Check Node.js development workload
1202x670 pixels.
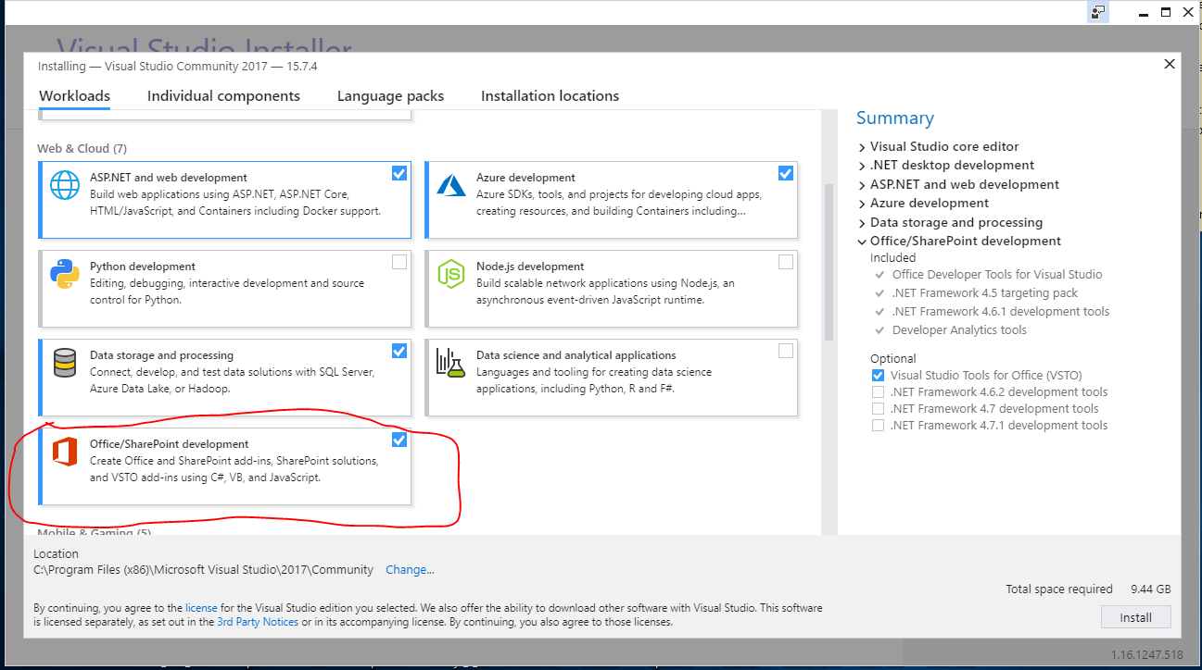786,262
